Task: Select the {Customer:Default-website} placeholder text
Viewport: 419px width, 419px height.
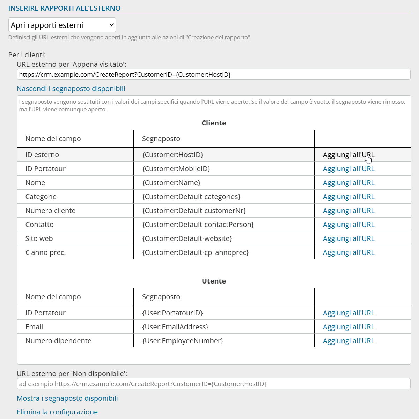Action: 187,238
